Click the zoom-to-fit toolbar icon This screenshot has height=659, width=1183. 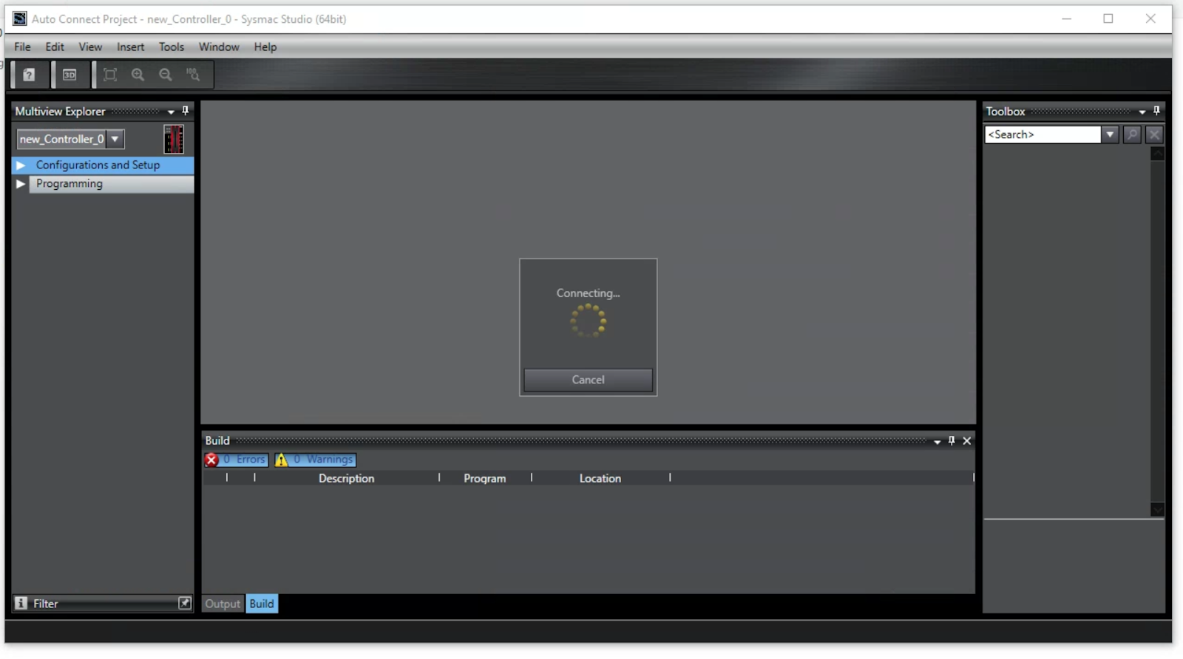[x=110, y=75]
